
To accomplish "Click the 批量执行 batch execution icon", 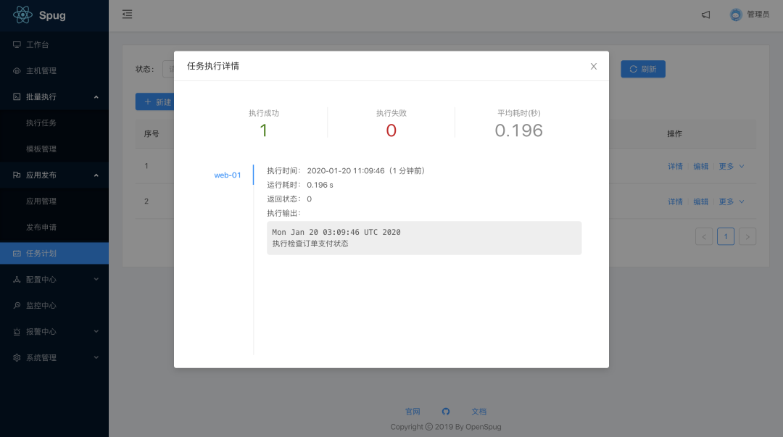I will 16,96.
